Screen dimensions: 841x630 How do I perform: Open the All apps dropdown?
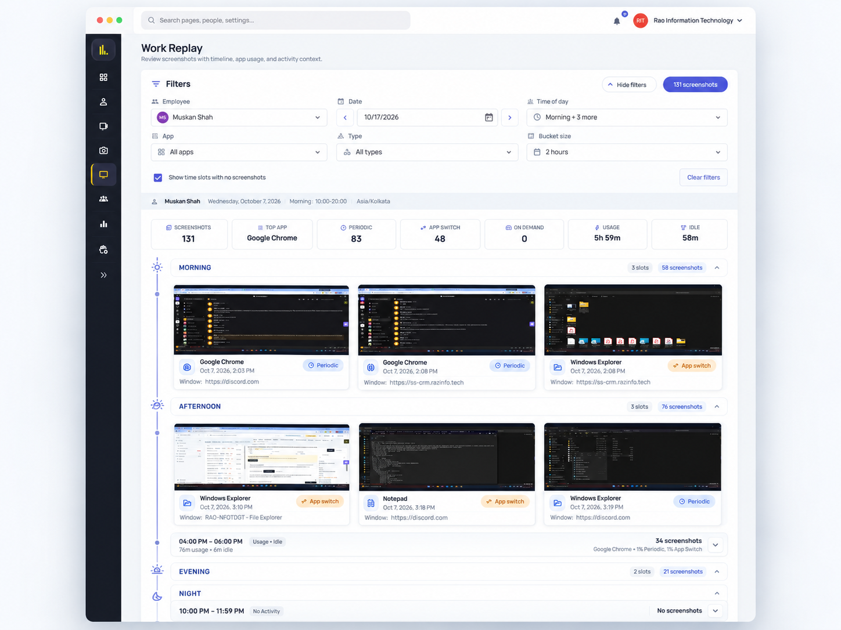(x=239, y=152)
